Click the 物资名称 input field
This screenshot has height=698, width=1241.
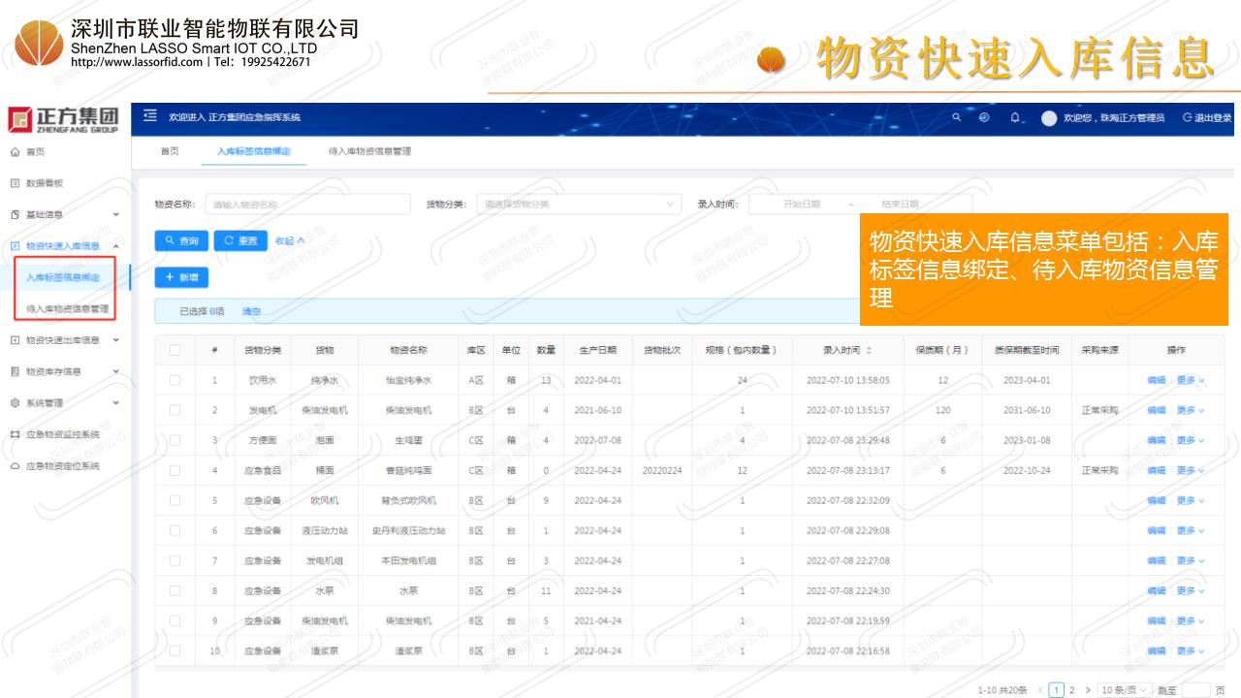point(307,204)
